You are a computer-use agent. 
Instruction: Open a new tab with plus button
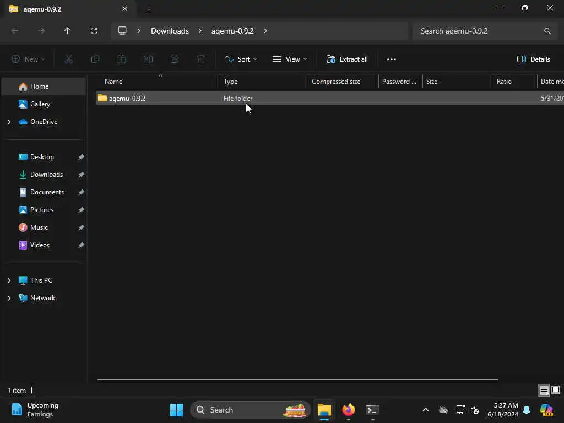(149, 9)
